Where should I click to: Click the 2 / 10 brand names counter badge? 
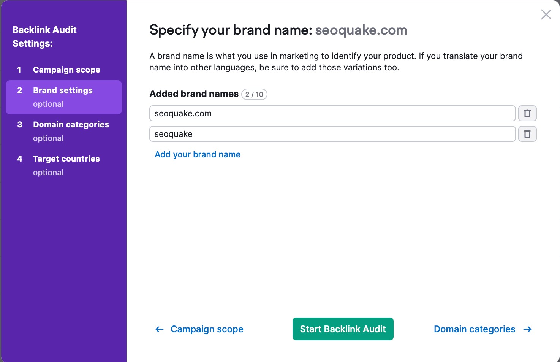[x=254, y=94]
